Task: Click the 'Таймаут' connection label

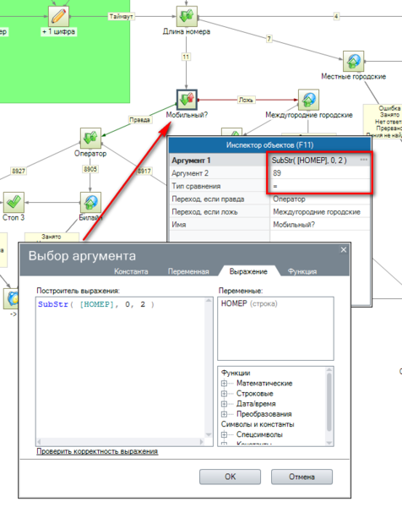Action: click(121, 16)
